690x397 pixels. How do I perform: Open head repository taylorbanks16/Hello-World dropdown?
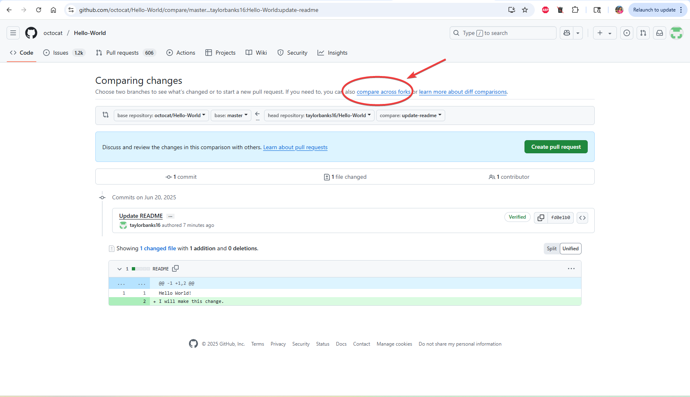(x=319, y=115)
